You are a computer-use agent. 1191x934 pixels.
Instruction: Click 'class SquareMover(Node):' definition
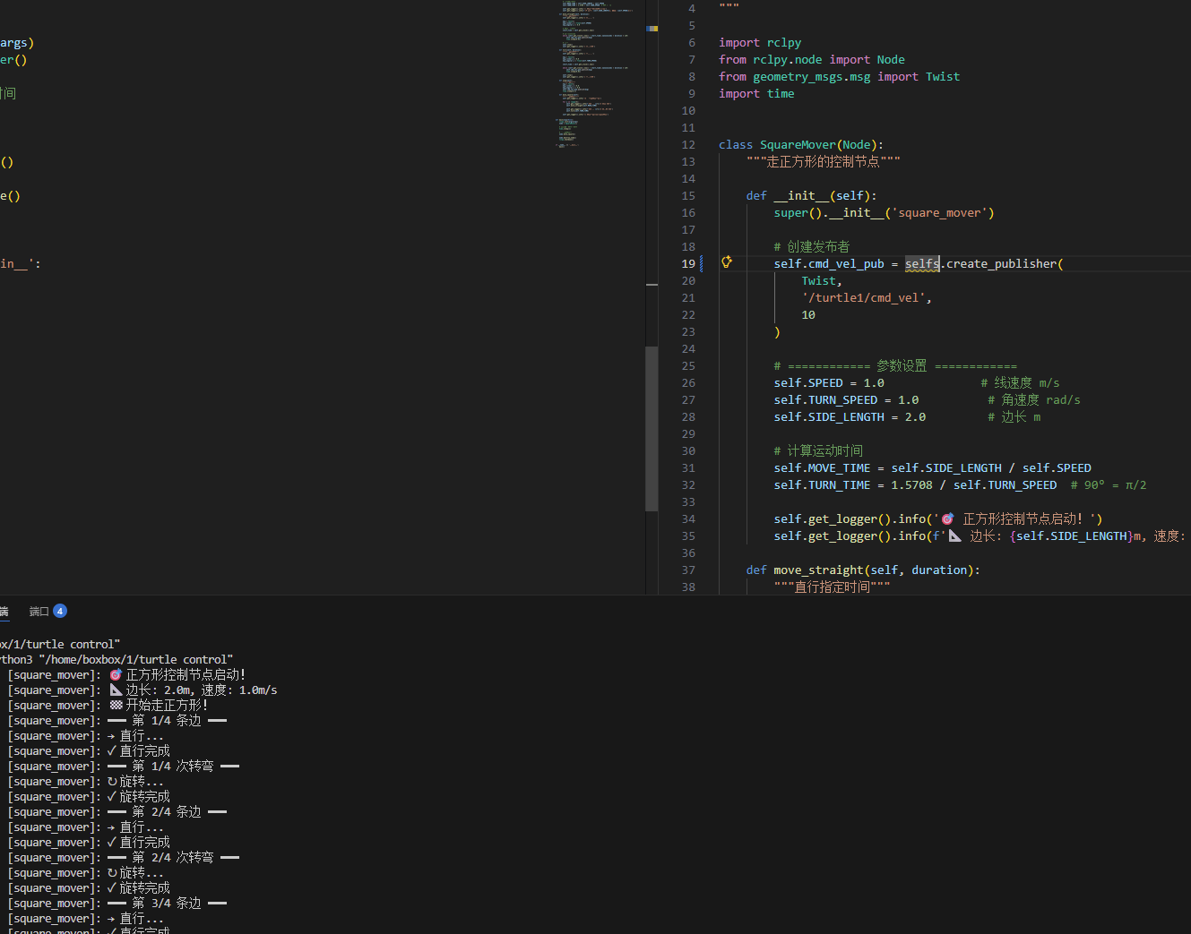[x=801, y=145]
